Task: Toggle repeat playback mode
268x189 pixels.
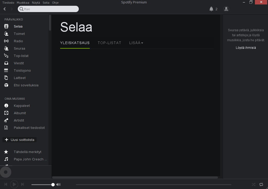Action: [261, 185]
